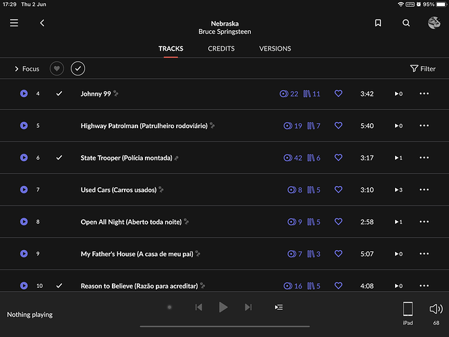Skip to previous track
Viewport: 449px width, 337px height.
pyautogui.click(x=199, y=307)
